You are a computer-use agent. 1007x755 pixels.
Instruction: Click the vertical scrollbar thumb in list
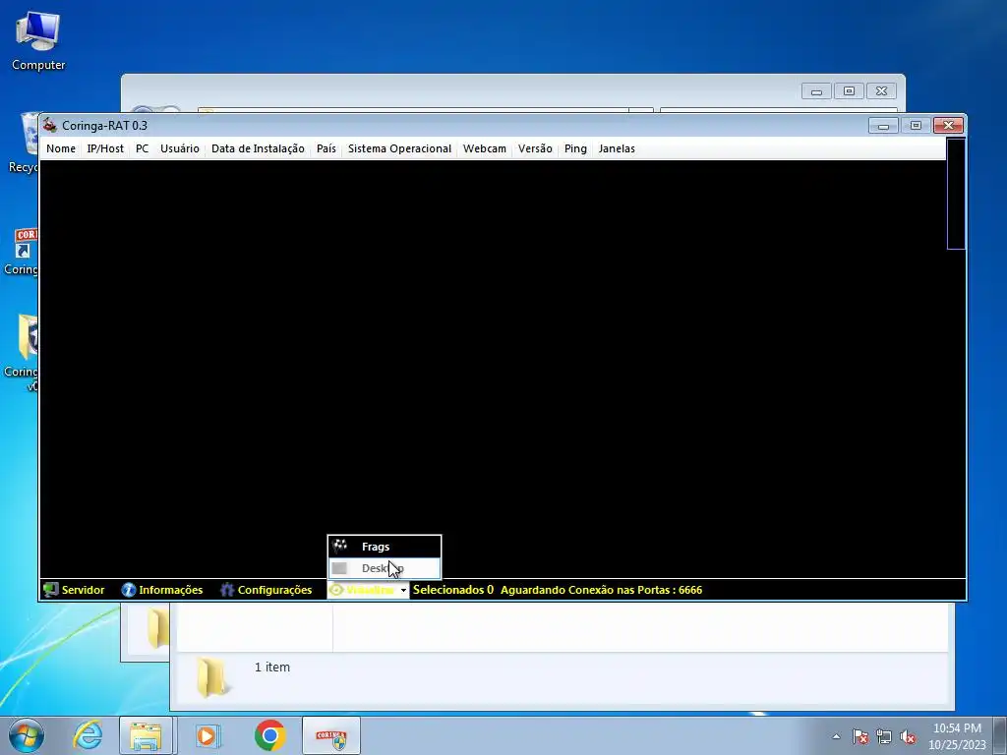[956, 194]
